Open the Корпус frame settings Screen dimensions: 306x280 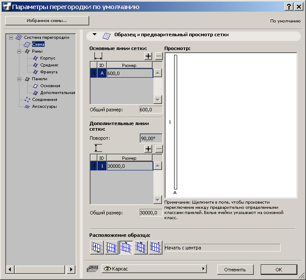pos(47,58)
